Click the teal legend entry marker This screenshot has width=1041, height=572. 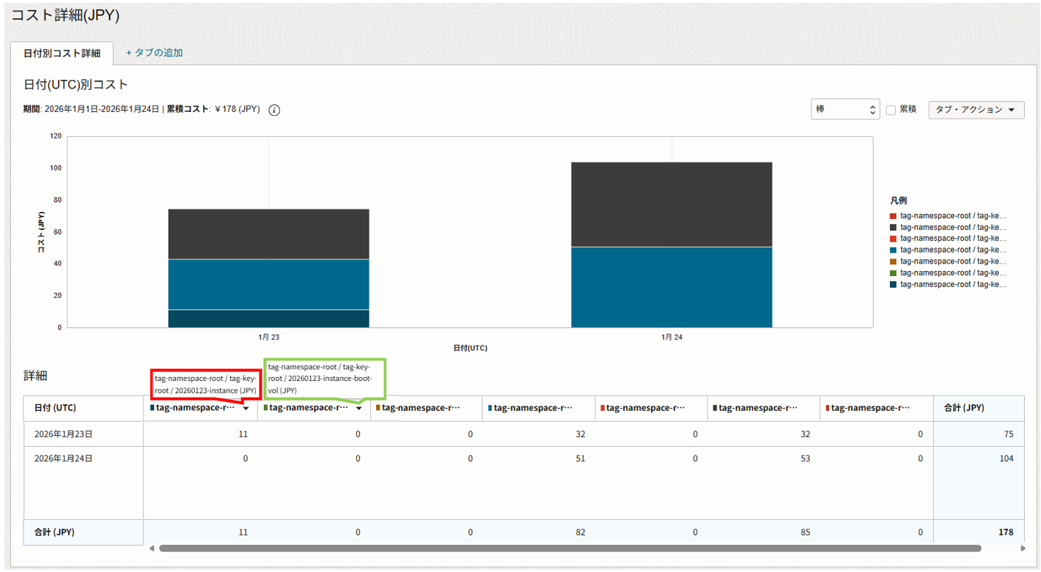pyautogui.click(x=892, y=250)
